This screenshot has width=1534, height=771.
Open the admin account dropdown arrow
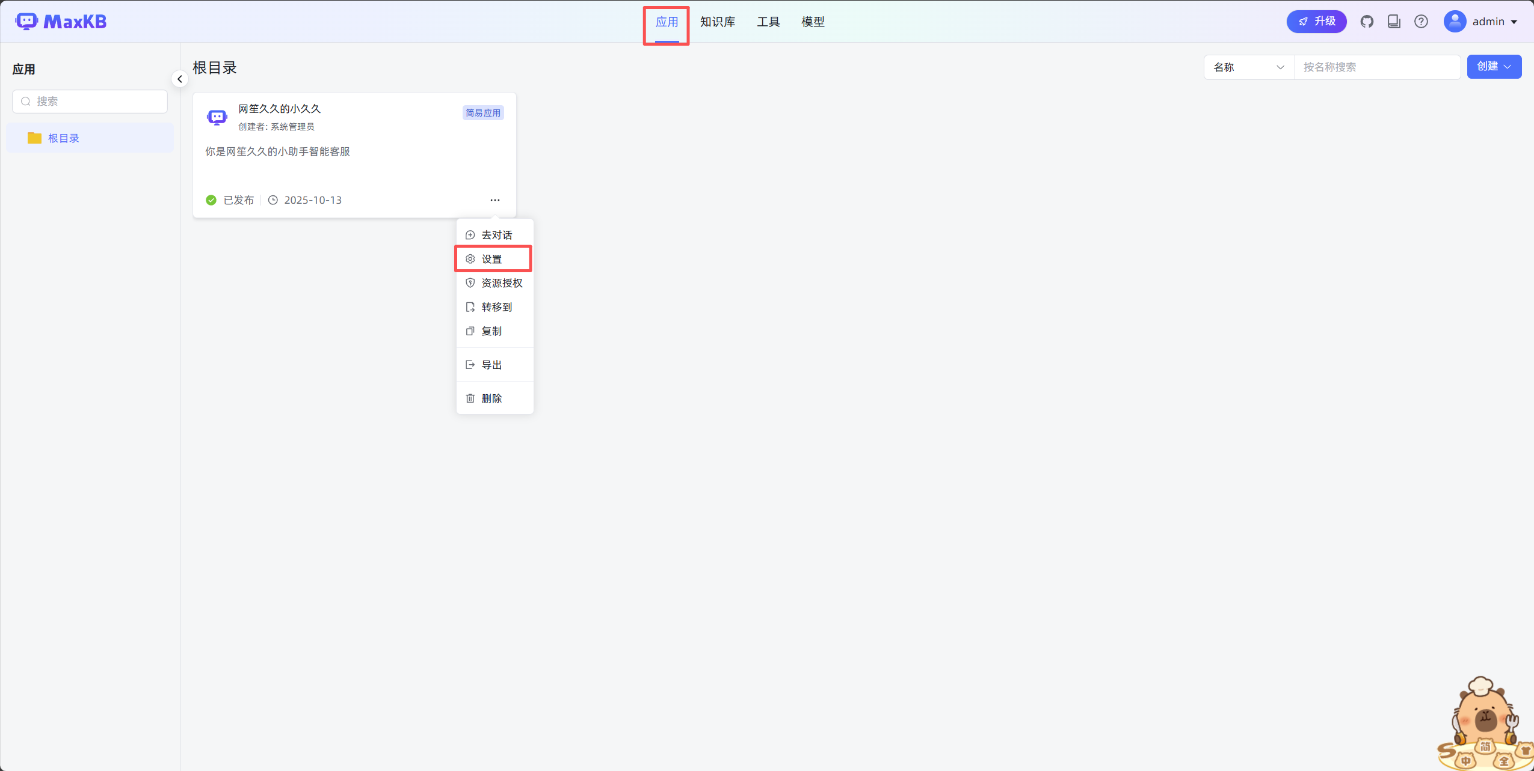coord(1515,22)
